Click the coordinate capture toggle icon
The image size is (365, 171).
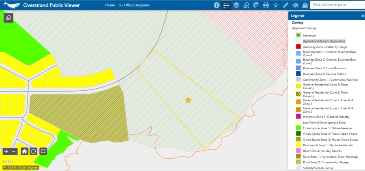pos(4,167)
